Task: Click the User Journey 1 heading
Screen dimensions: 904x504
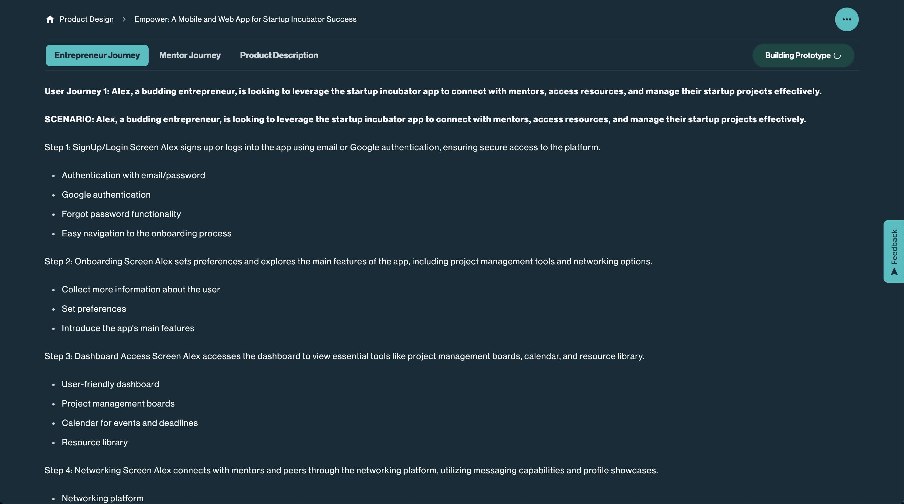Action: (433, 91)
